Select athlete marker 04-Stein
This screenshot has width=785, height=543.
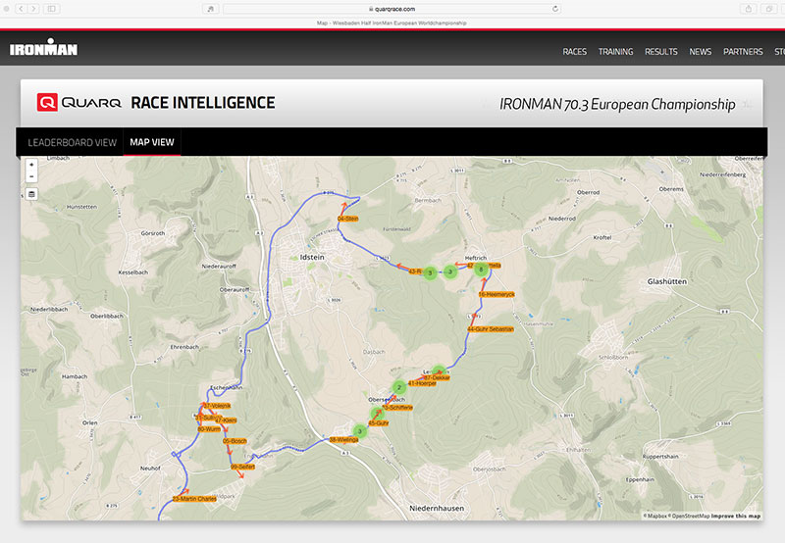(x=348, y=219)
